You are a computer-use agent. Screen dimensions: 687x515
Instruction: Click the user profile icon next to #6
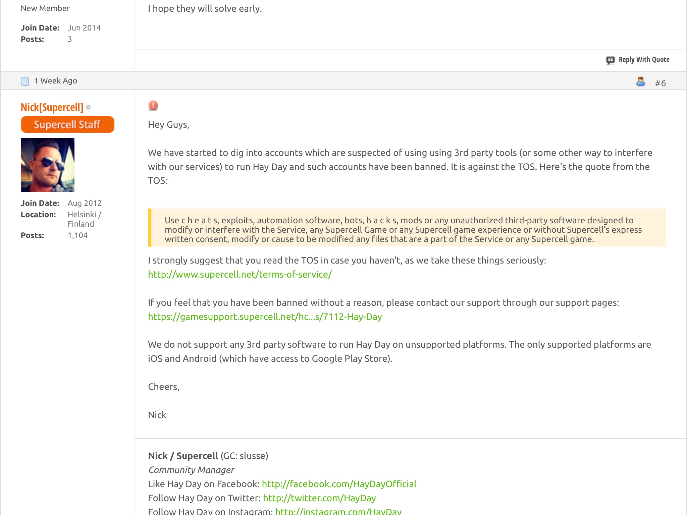640,82
